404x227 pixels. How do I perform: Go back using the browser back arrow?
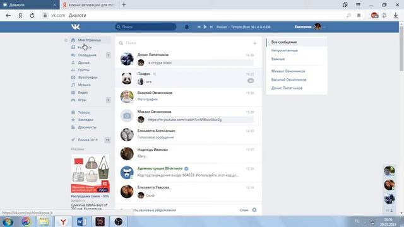point(8,15)
